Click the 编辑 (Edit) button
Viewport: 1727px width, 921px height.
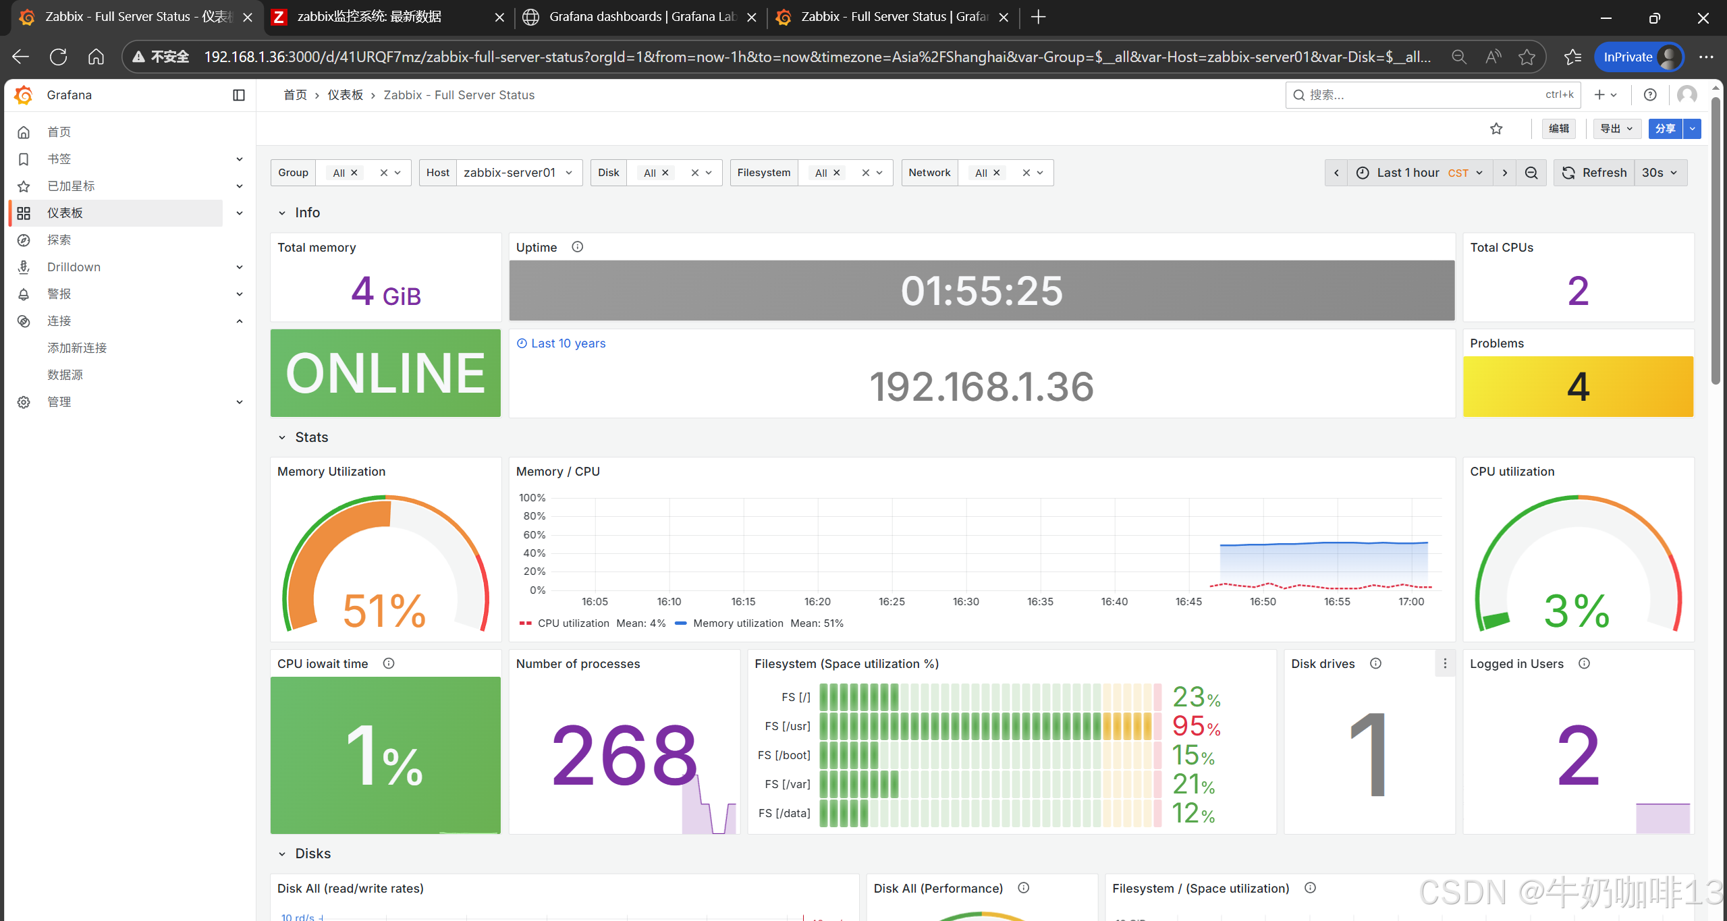pos(1558,129)
